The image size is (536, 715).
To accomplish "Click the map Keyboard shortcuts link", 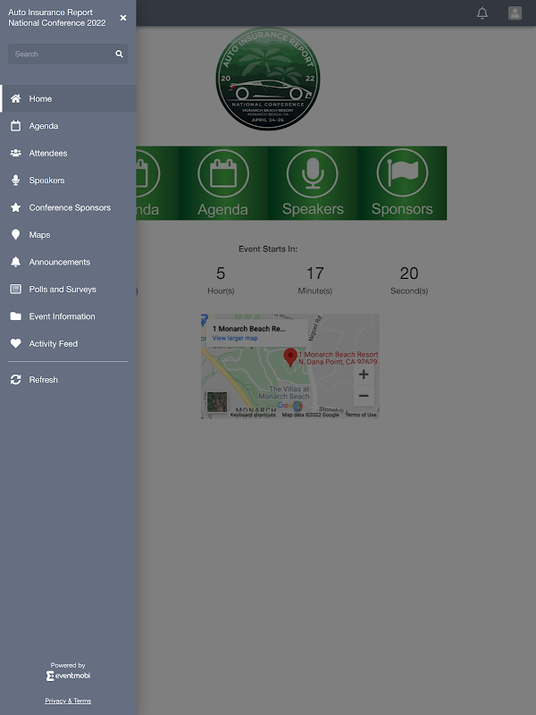I will click(x=253, y=415).
